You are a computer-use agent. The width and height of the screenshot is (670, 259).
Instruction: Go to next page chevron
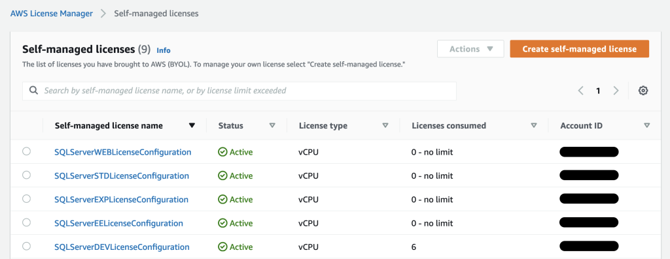(x=616, y=91)
